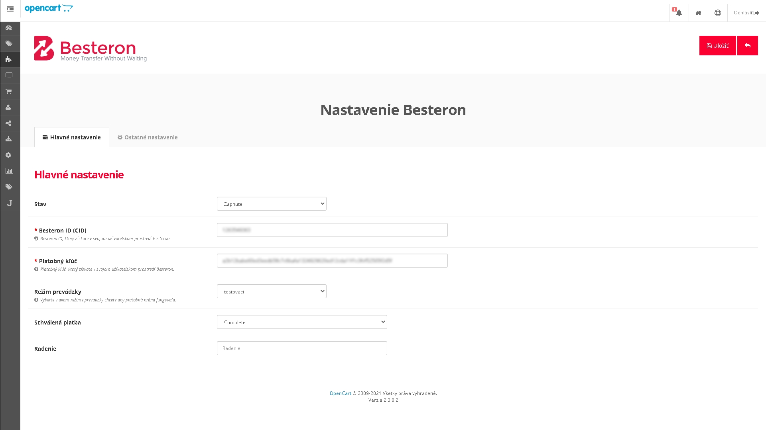766x430 pixels.
Task: Click the Schválená platba label
Action: coord(57,322)
